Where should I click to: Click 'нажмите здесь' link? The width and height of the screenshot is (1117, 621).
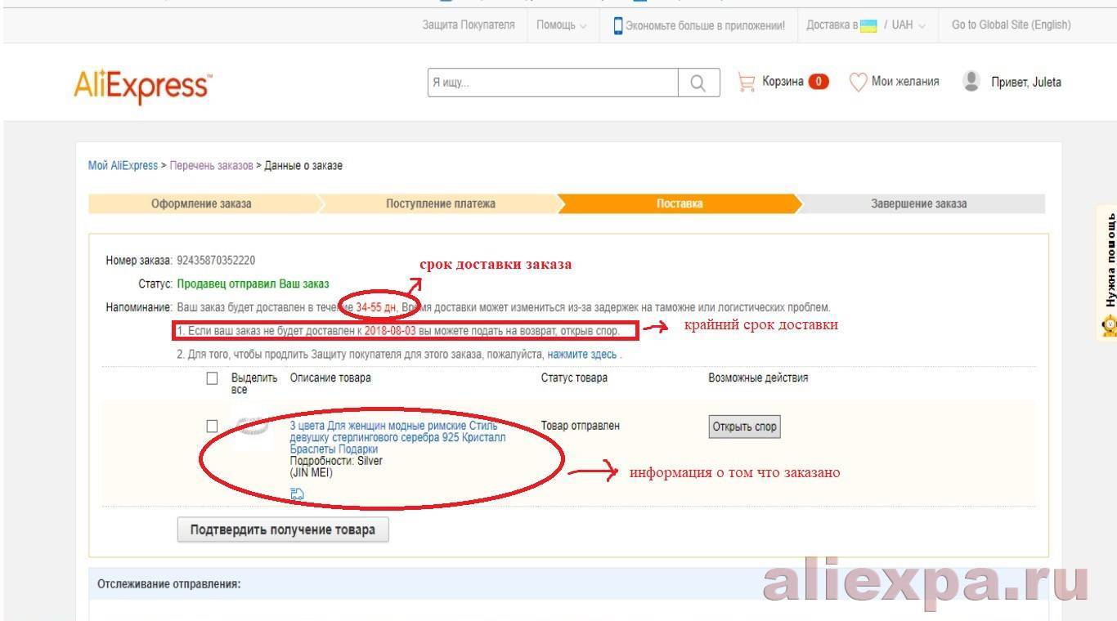tap(582, 355)
